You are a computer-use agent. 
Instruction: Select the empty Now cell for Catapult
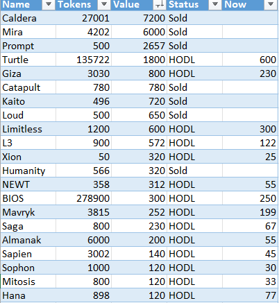(250, 87)
